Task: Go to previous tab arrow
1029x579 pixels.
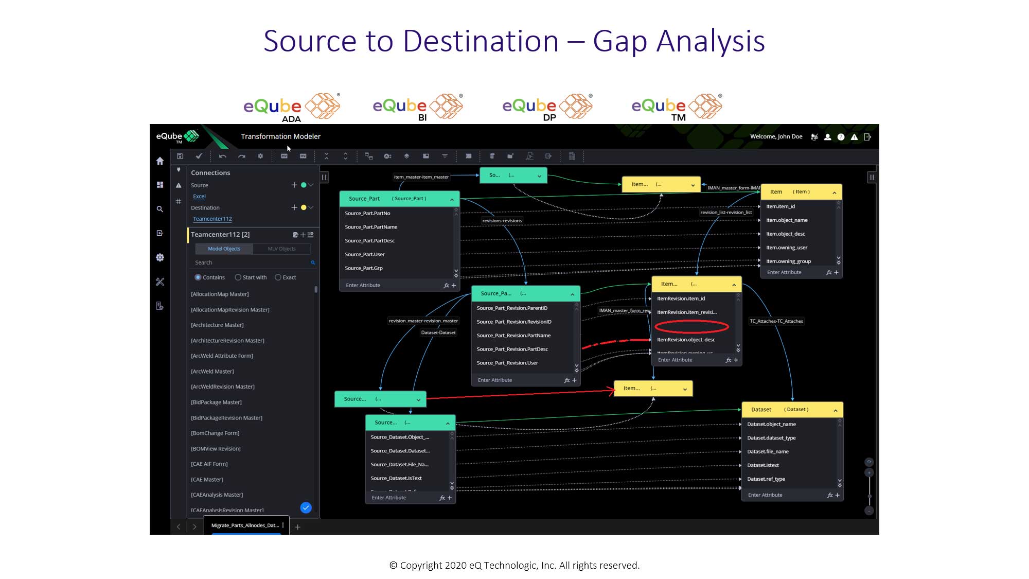Action: coord(179,527)
